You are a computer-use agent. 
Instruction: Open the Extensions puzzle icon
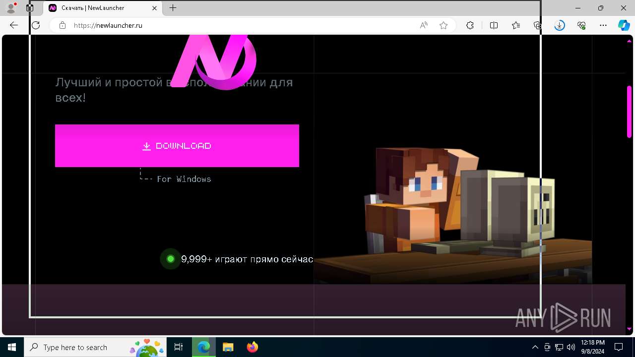[x=470, y=25]
